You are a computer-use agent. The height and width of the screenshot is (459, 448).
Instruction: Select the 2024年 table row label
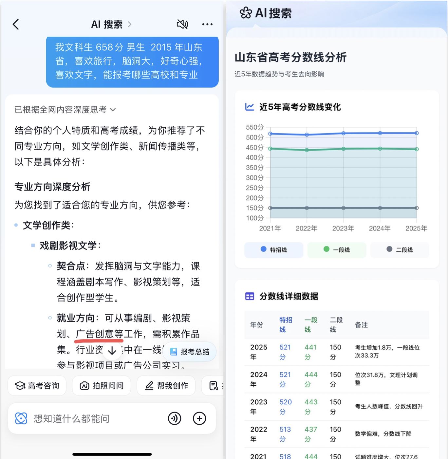[259, 379]
